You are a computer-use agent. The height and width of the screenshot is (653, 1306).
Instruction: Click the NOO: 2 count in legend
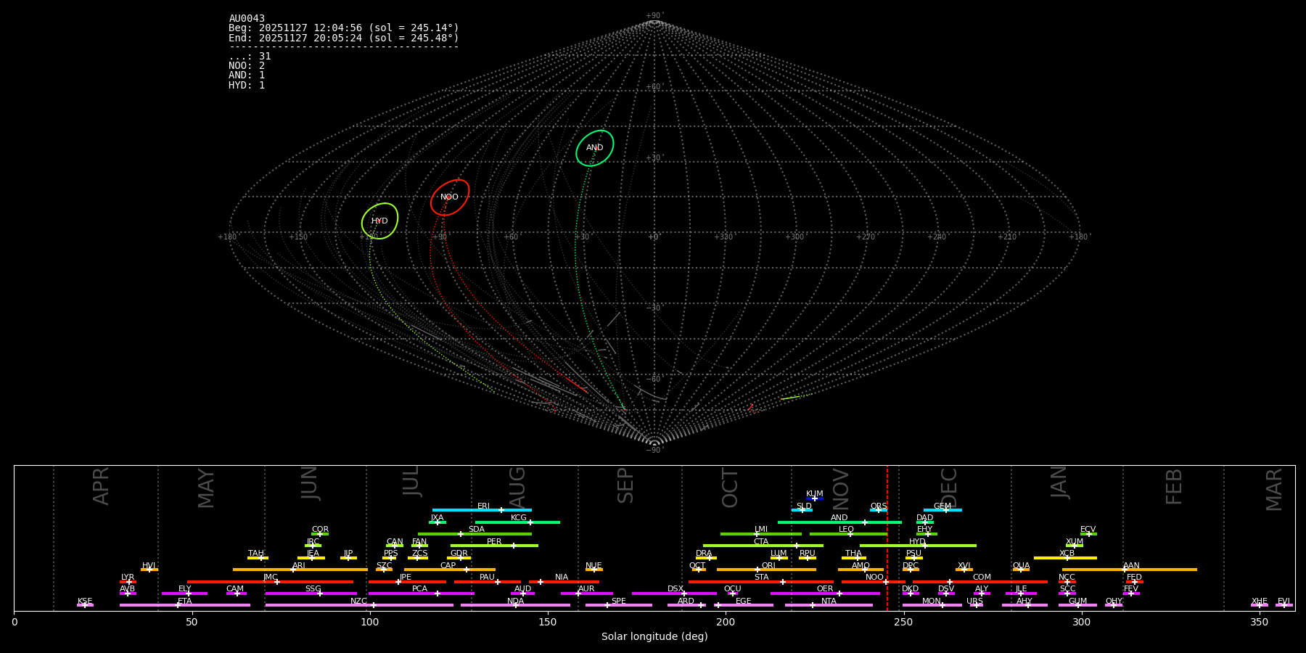click(247, 66)
